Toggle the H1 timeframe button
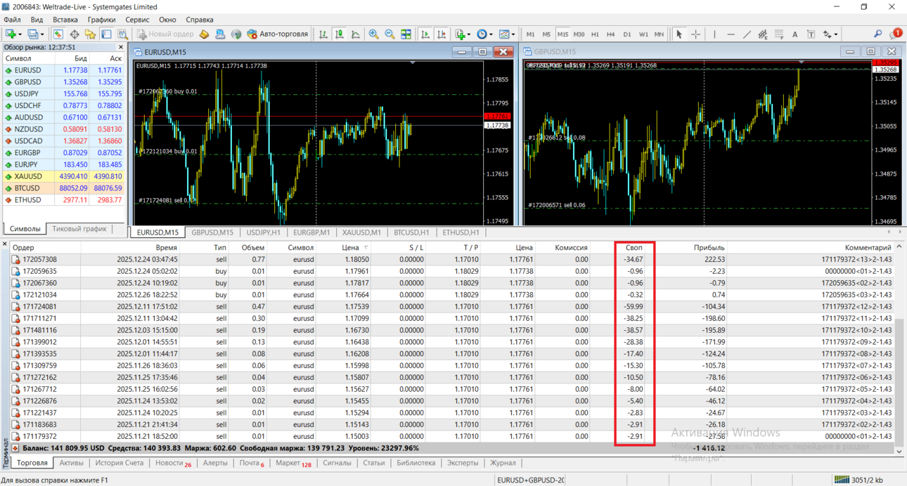Screen dimensions: 907x486 coord(595,34)
